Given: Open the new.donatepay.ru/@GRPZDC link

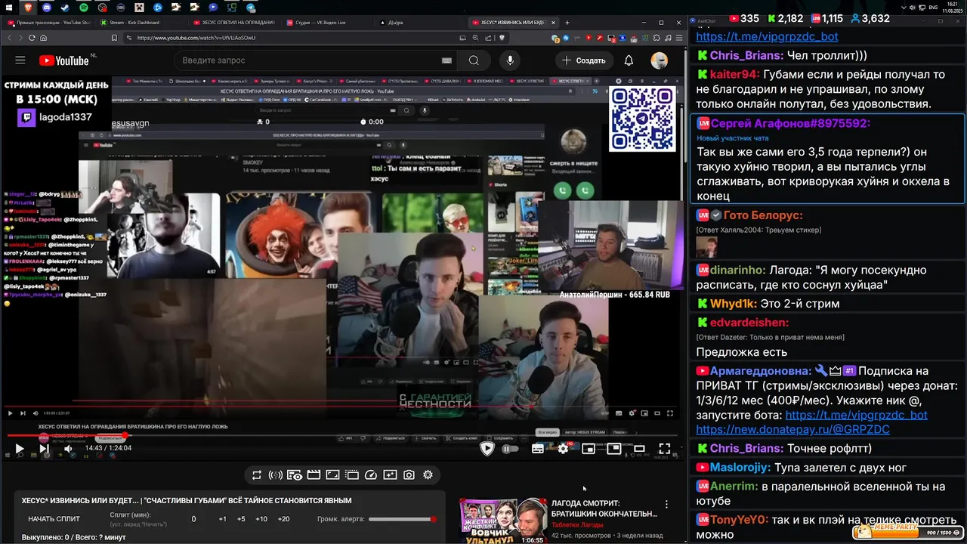Looking at the screenshot, I should 792,429.
